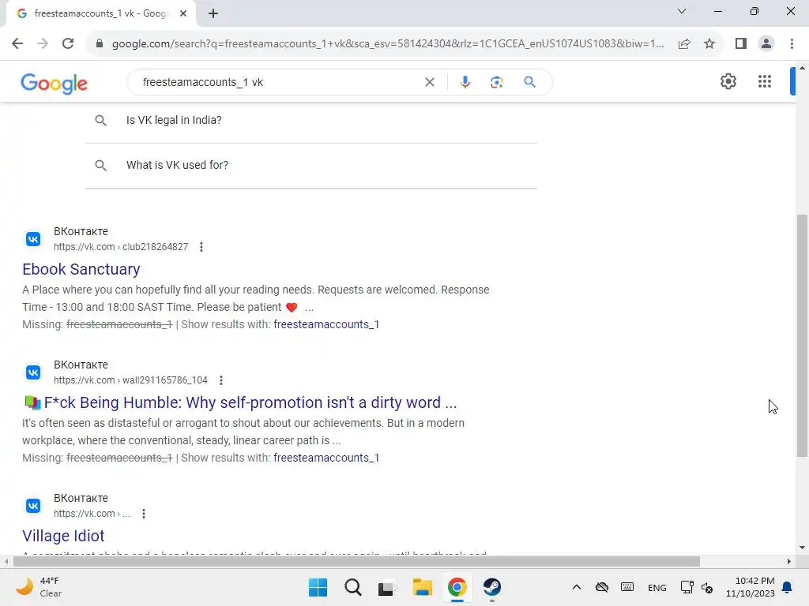Click scroll-down arrow of vertical scrollbar
809x606 pixels.
point(802,548)
